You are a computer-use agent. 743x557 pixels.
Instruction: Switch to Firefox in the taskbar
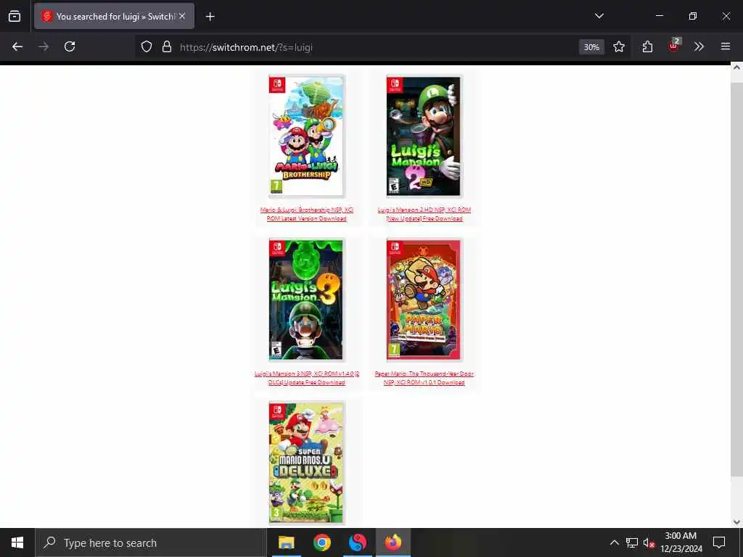(393, 542)
